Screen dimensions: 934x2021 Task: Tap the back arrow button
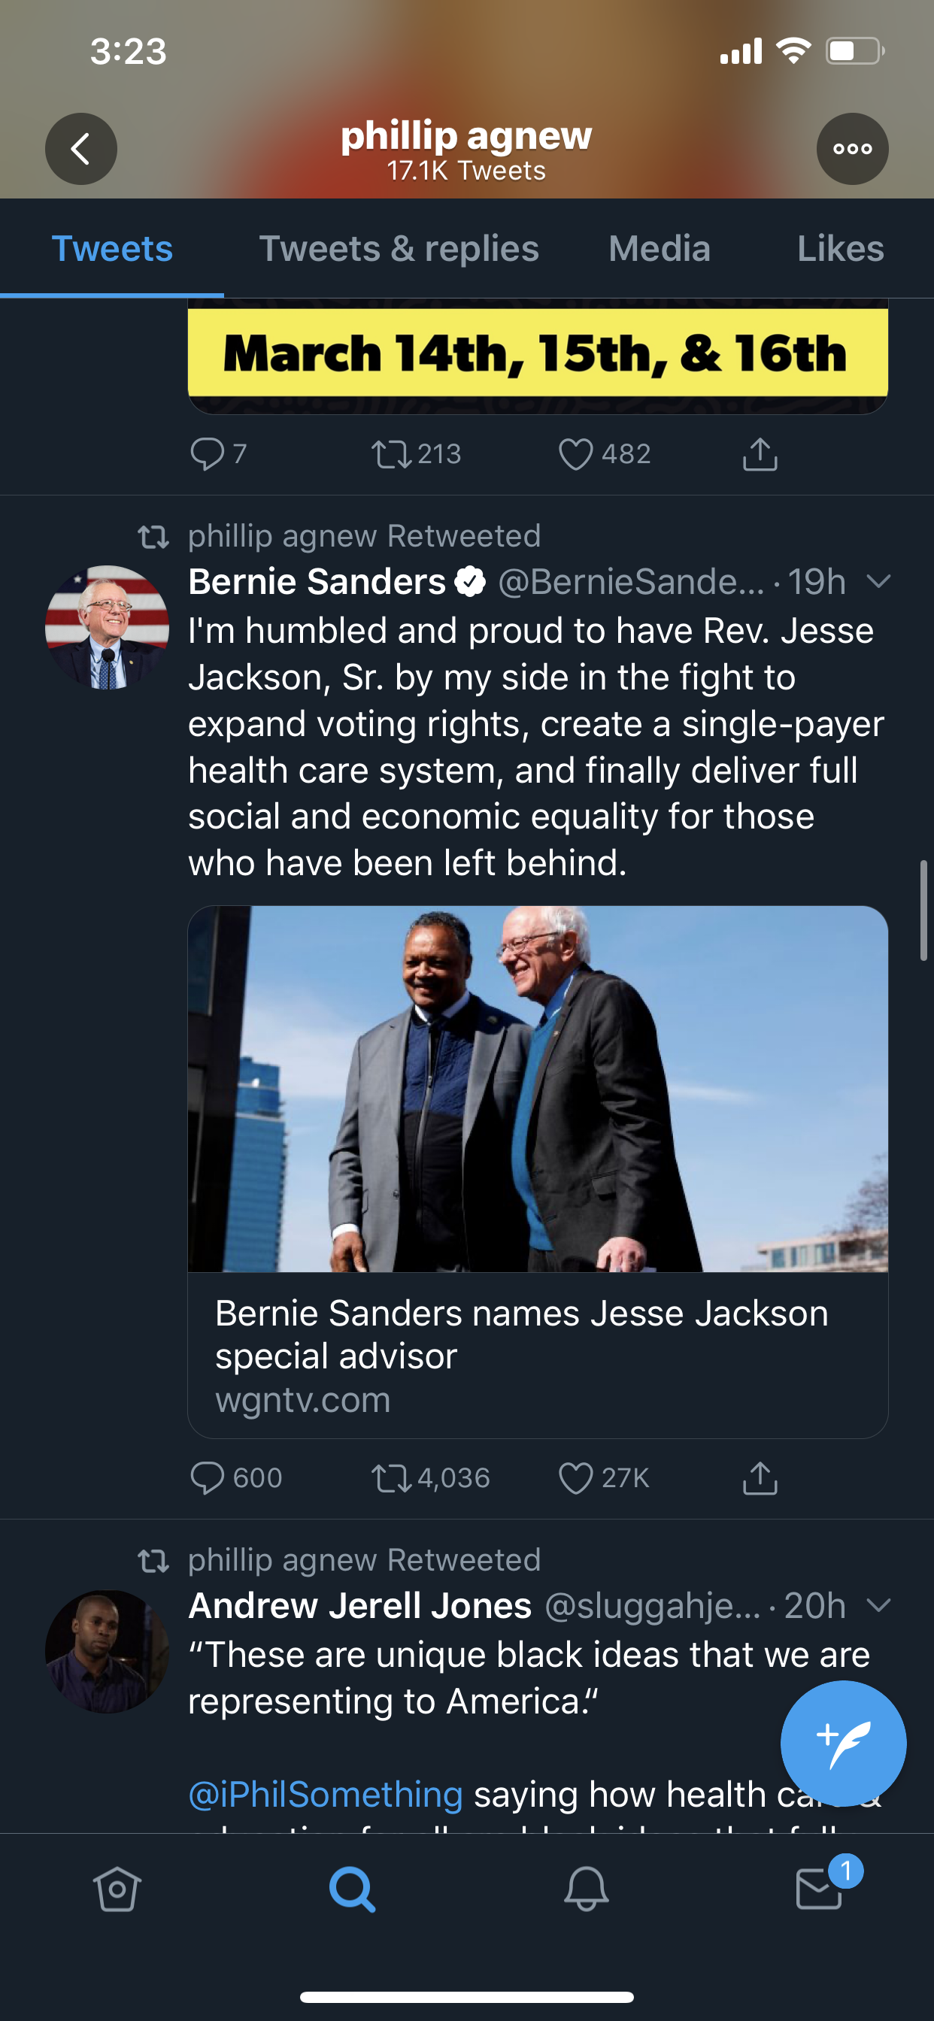81,149
